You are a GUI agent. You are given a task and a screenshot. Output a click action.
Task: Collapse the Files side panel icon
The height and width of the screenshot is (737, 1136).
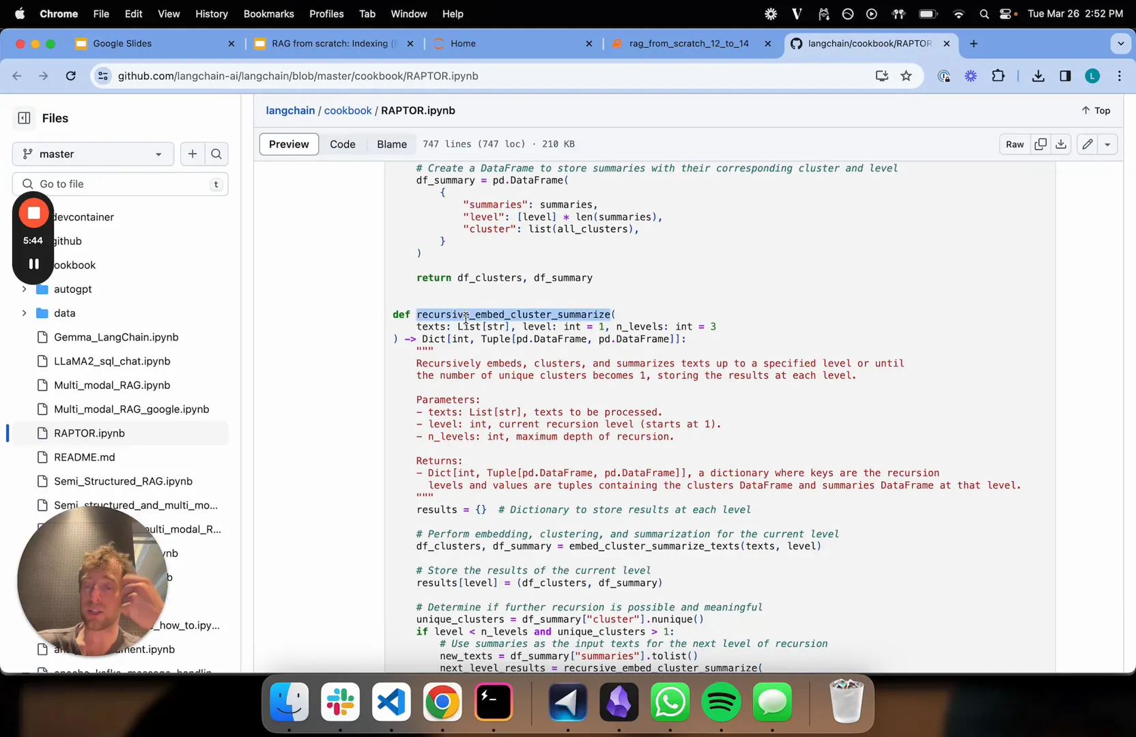(24, 118)
